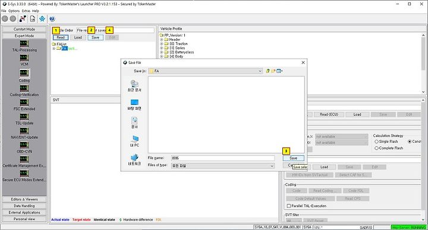This screenshot has height=230, width=428.
Task: Click the blue arrows toolbar icon
Action: (x=42, y=19)
